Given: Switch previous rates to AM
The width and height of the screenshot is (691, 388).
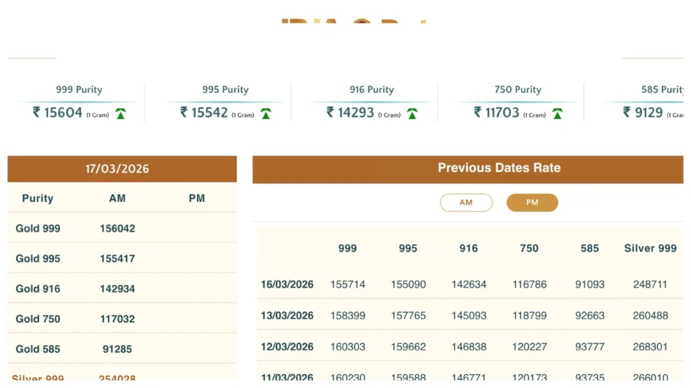Looking at the screenshot, I should pyautogui.click(x=466, y=203).
